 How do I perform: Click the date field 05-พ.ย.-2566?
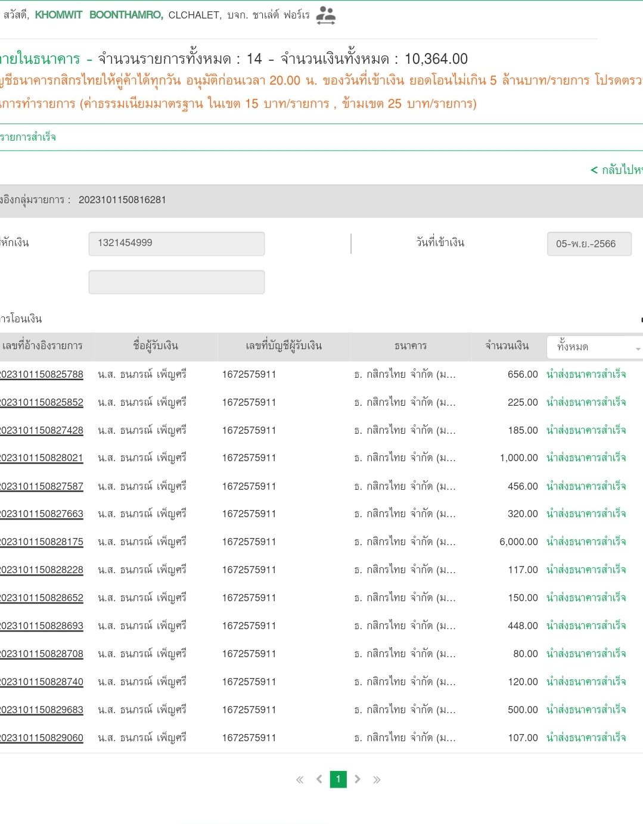pos(589,244)
